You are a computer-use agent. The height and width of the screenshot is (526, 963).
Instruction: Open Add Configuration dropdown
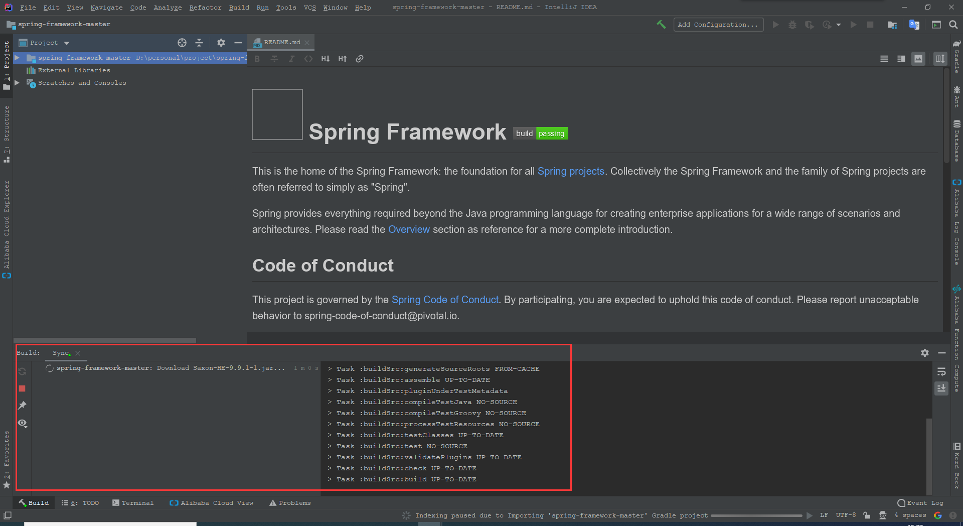point(718,25)
